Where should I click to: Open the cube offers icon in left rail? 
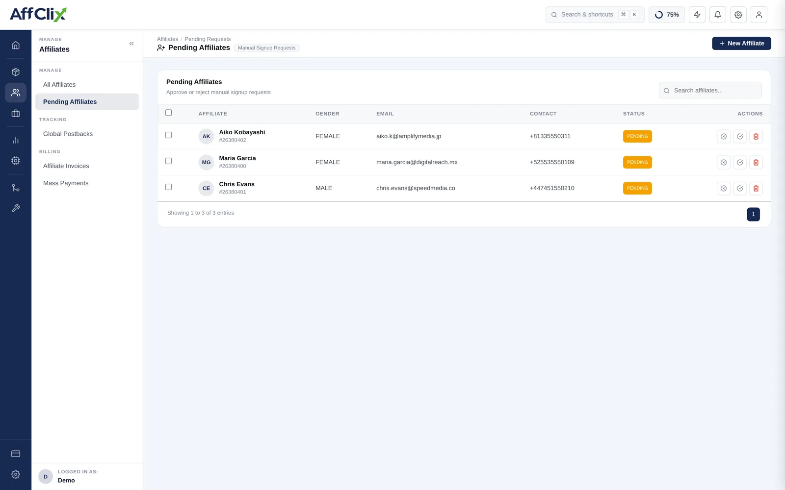click(16, 72)
